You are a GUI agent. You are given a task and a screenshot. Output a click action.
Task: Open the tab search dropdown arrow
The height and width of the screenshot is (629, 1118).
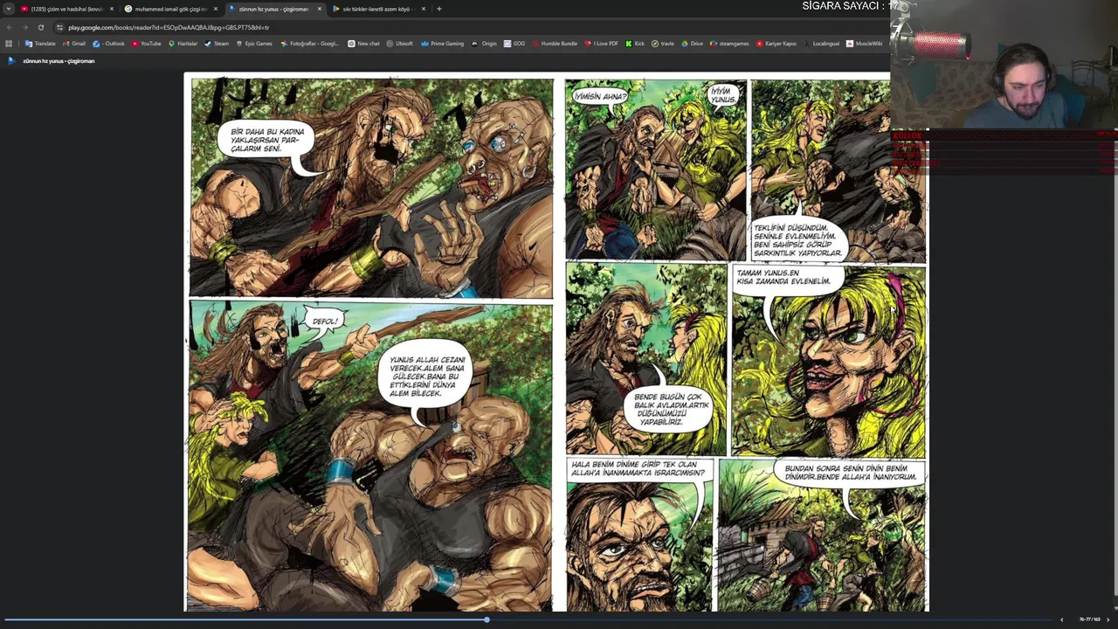(9, 9)
